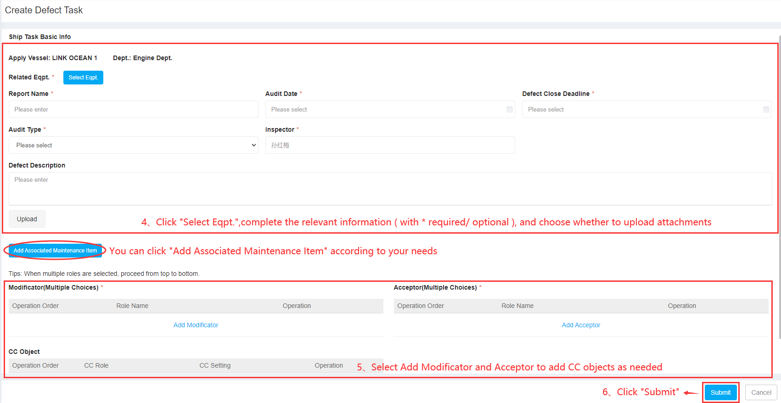781x403 pixels.
Task: Click the Select Eqpt. button
Action: (83, 78)
